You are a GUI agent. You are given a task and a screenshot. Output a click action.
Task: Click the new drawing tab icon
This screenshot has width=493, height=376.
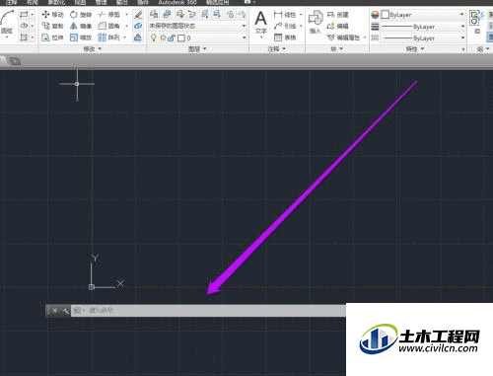click(x=15, y=61)
